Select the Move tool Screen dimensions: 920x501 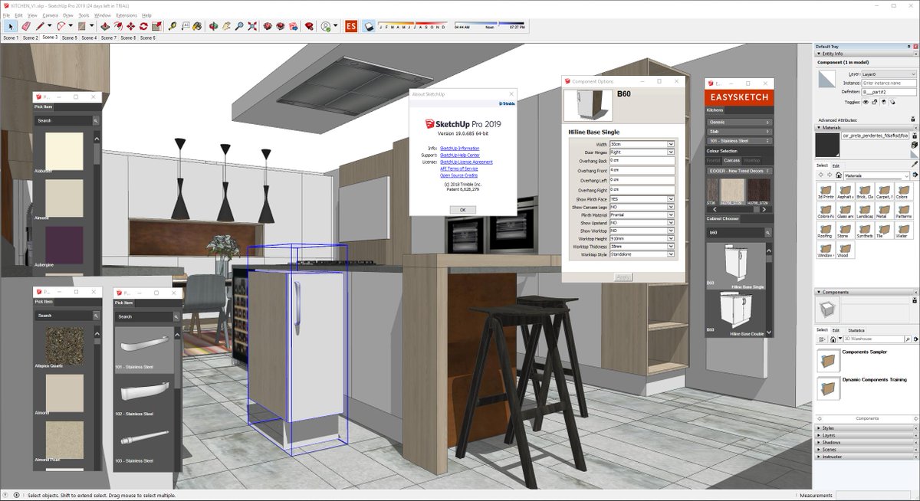pos(131,26)
